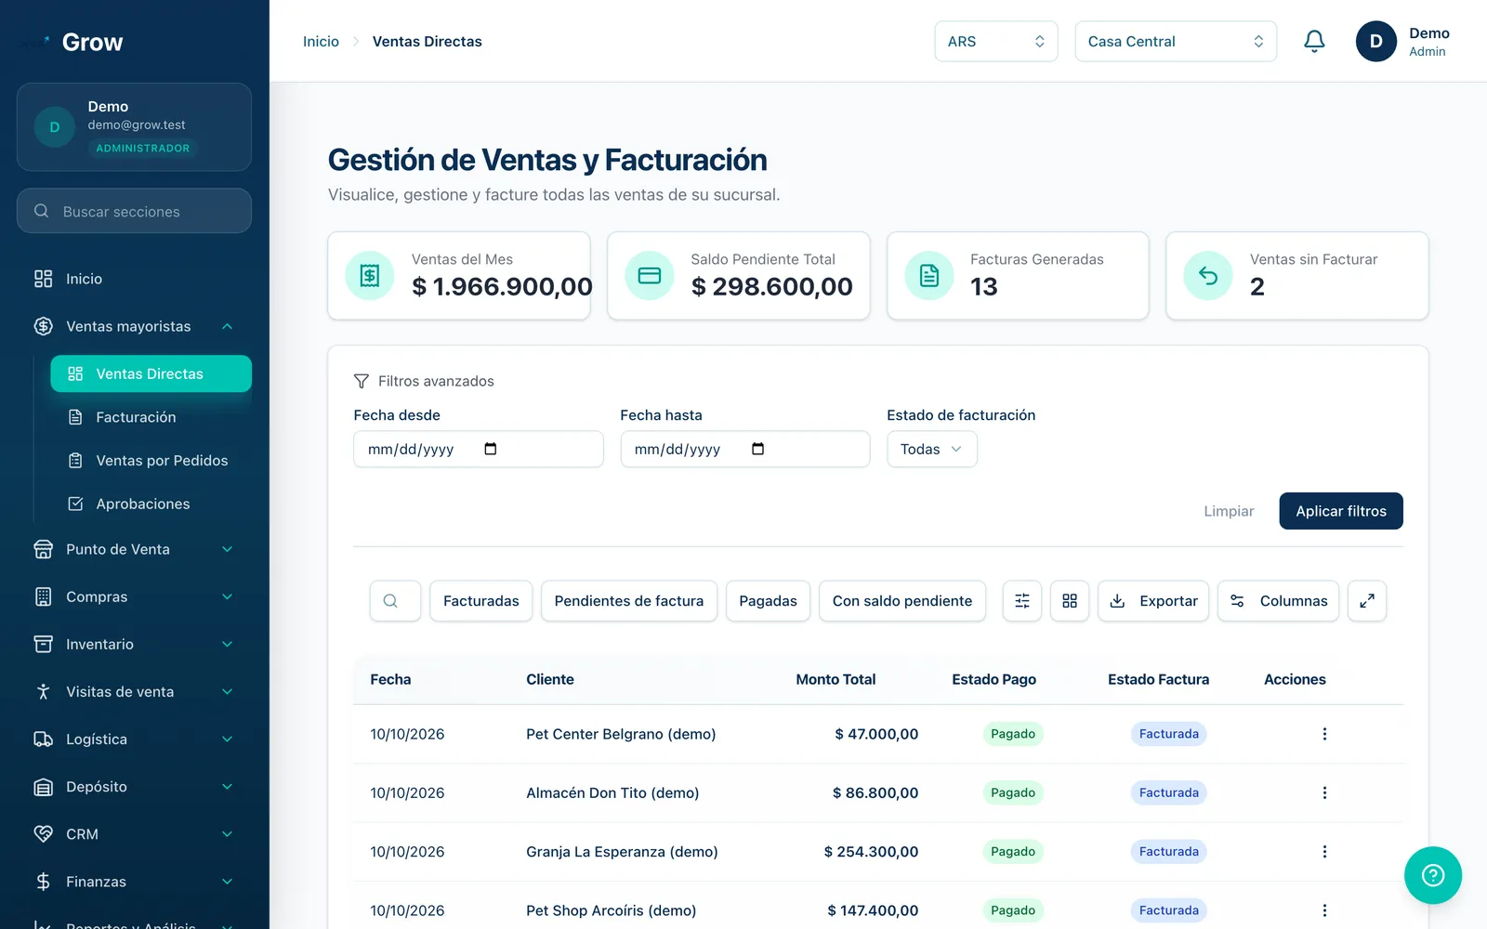Viewport: 1487px width, 929px height.
Task: Open calendar picker in Fecha desde
Action: pyautogui.click(x=491, y=449)
